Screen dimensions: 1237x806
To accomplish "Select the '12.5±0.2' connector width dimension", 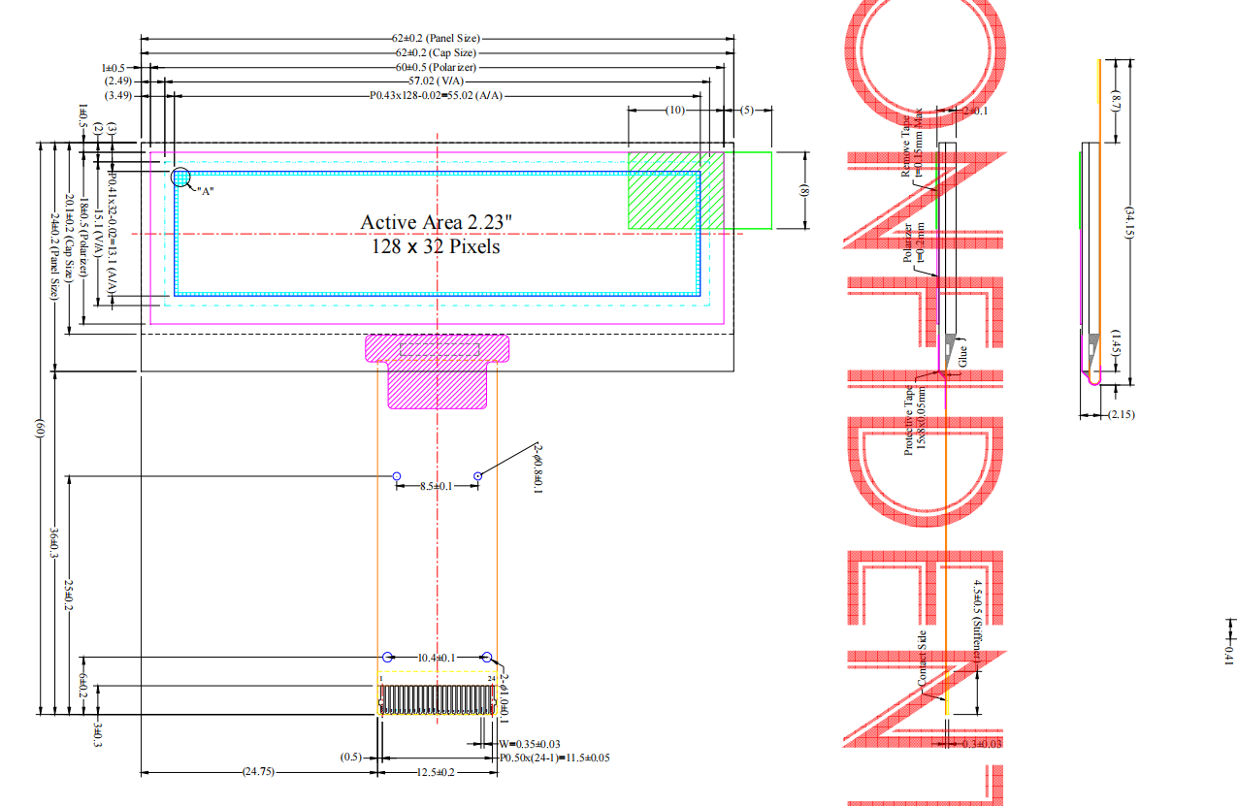I will tap(437, 772).
